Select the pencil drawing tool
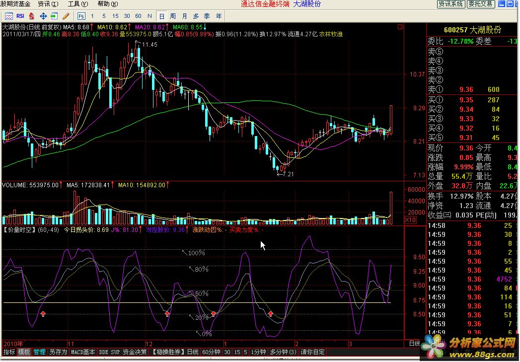This screenshot has width=520, height=362. tap(66, 16)
